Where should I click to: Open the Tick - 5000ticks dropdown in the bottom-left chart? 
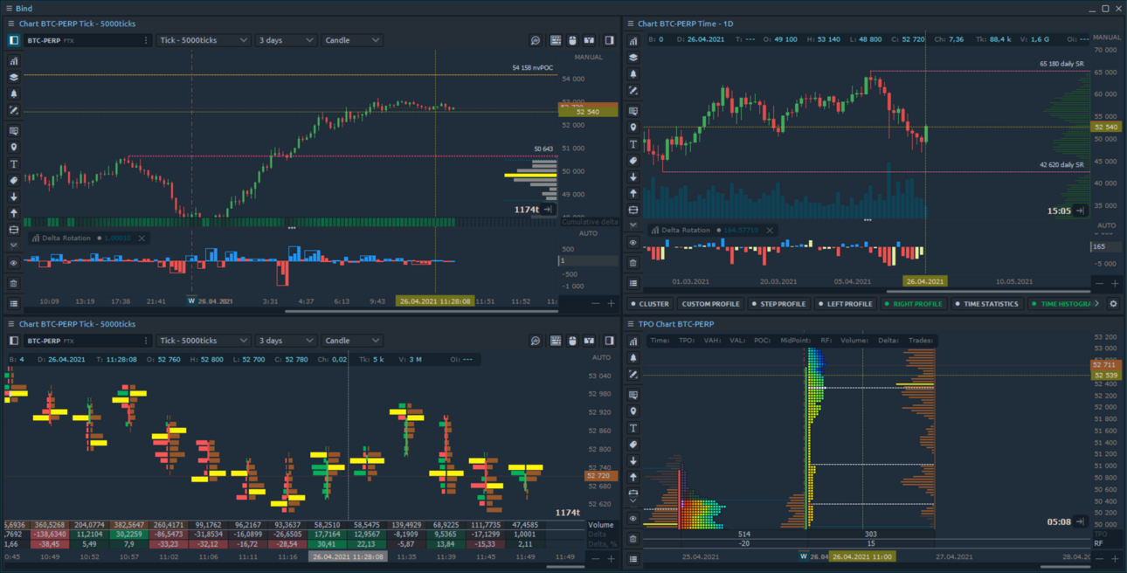(x=204, y=341)
